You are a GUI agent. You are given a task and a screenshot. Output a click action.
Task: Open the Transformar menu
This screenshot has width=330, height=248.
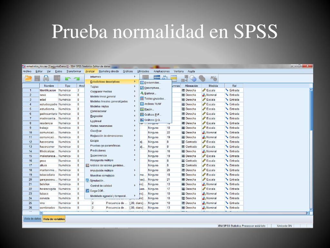tap(74, 71)
